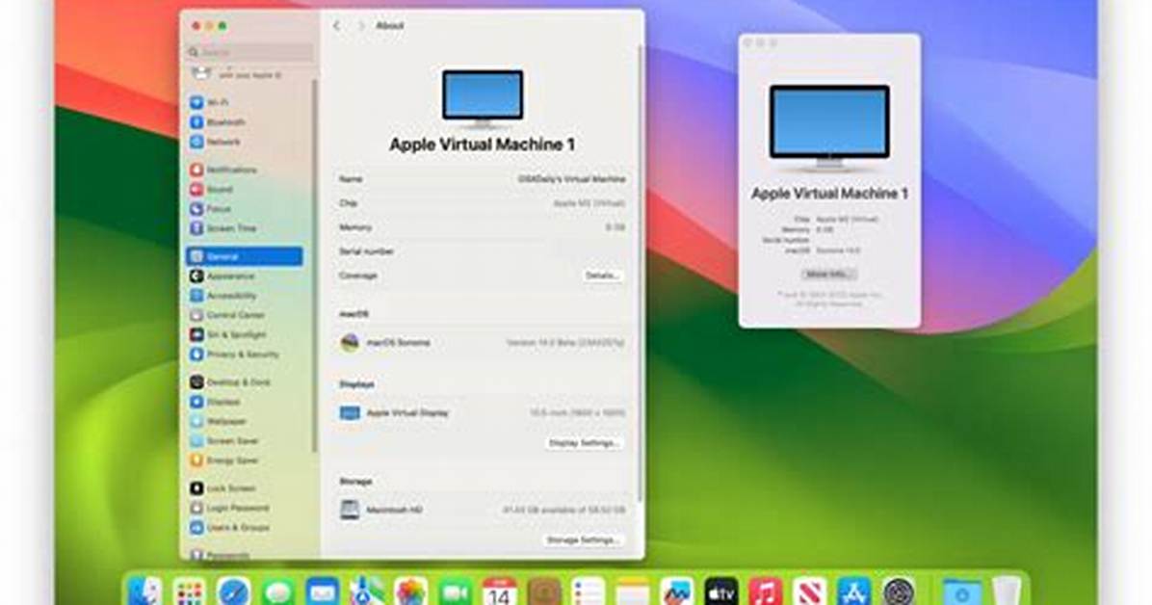Screen dimensions: 1152x605
Task: Open Notifications settings in the sidebar
Action: [223, 170]
